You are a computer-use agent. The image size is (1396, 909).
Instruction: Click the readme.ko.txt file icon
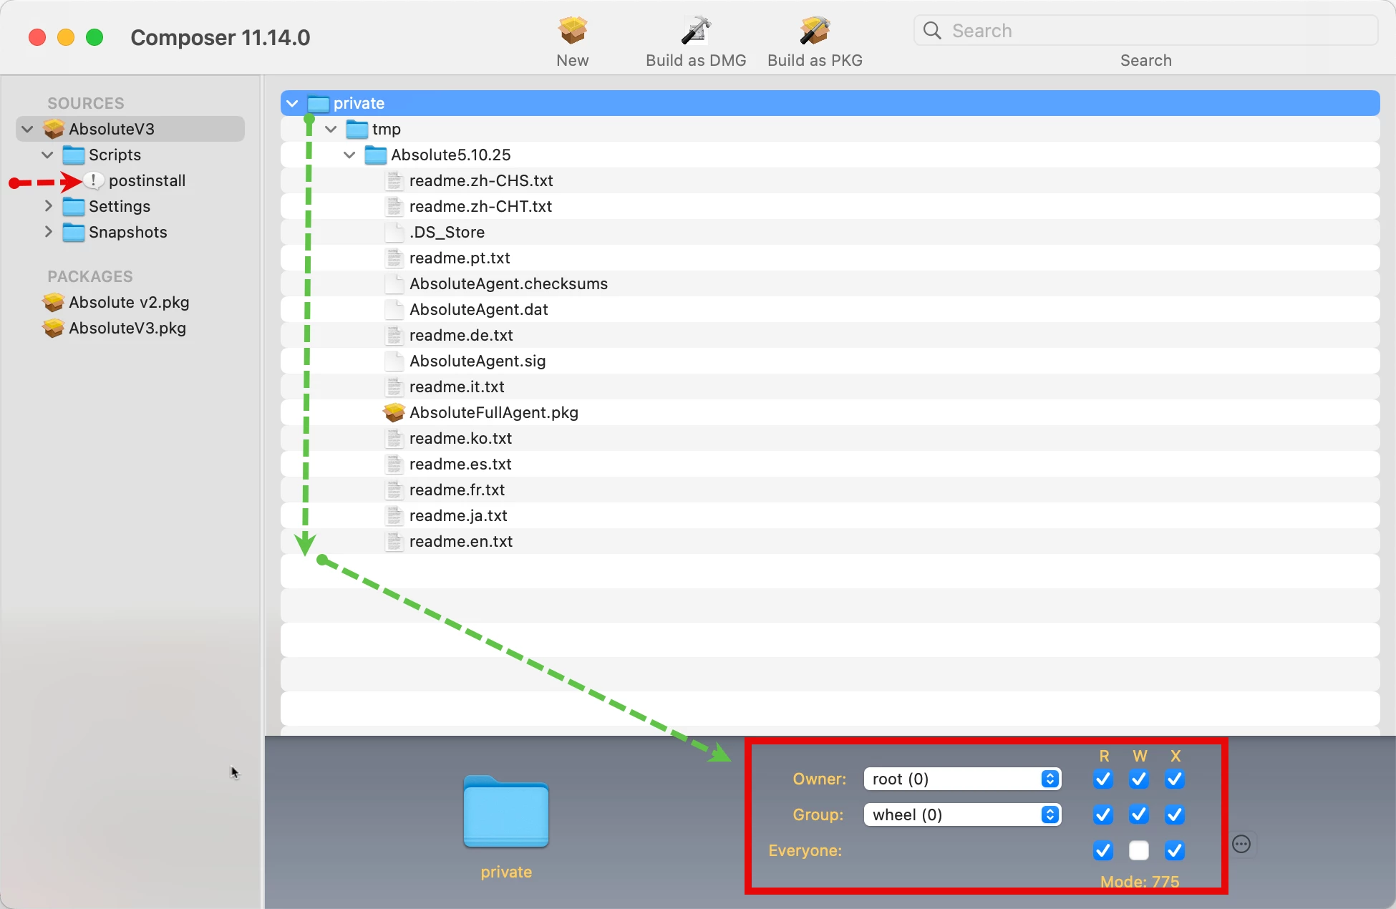[x=394, y=438]
